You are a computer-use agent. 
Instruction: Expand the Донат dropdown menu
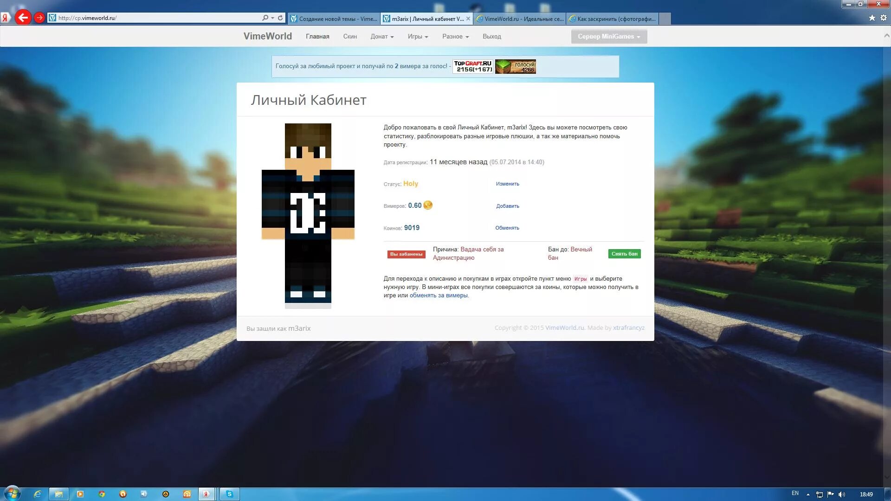point(382,37)
